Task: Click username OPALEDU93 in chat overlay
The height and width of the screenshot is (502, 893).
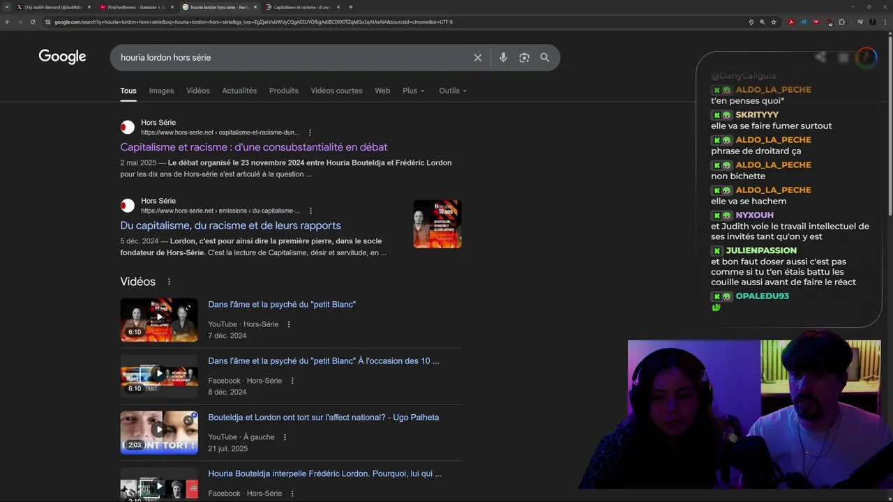Action: point(762,296)
